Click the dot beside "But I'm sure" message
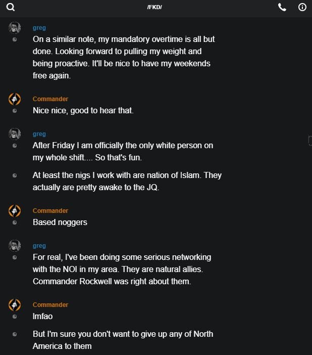The image size is (312, 355). point(15,334)
